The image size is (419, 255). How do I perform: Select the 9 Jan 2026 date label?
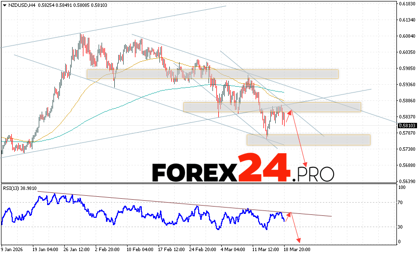coord(13,248)
